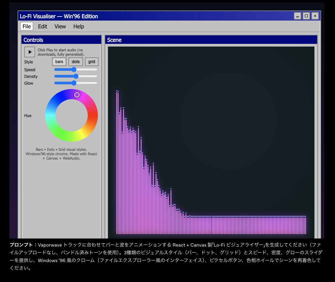This screenshot has width=335, height=282.
Task: Pick cyan on the hue wheel
Action: (50, 115)
